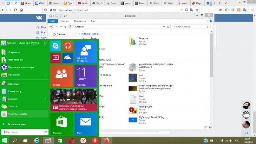Screen dimensions: 256x144
Task: Click the power button in Start menu
Action: (46, 43)
